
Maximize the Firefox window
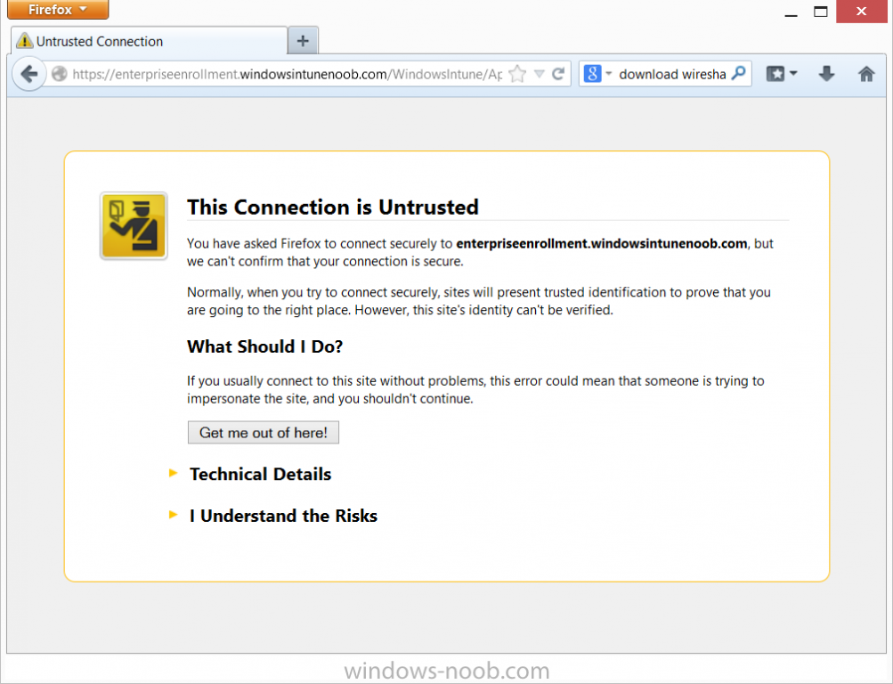[821, 12]
